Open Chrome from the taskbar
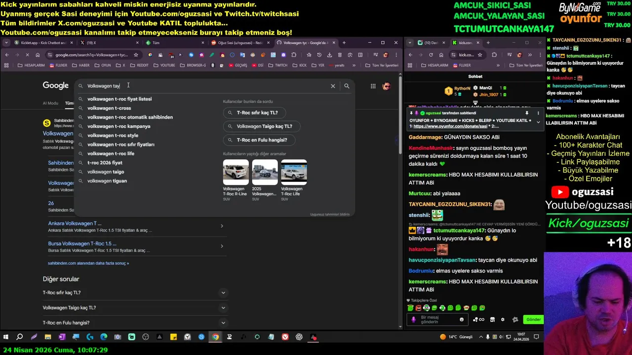The height and width of the screenshot is (355, 632). (215, 337)
